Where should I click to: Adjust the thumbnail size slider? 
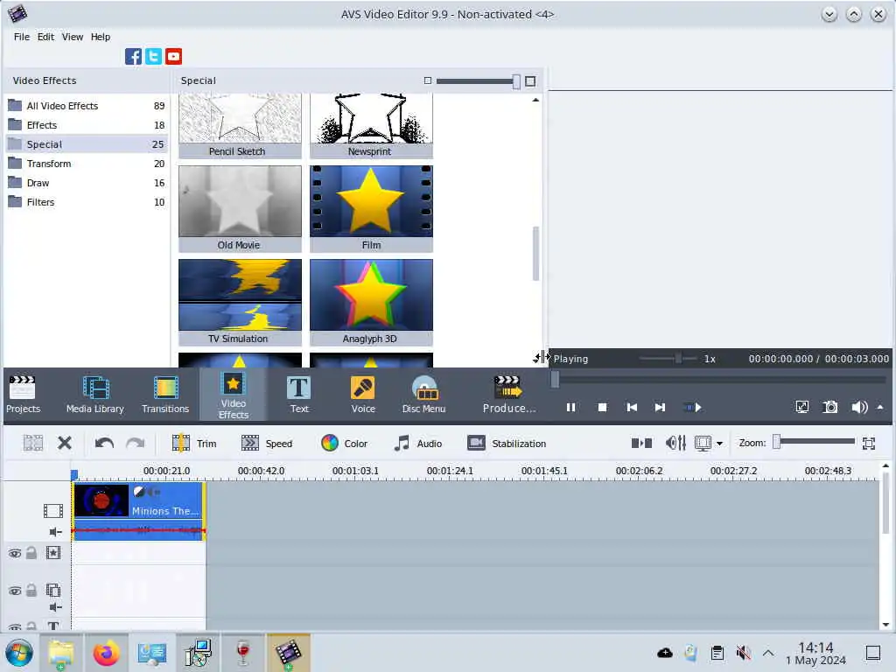[x=479, y=81]
